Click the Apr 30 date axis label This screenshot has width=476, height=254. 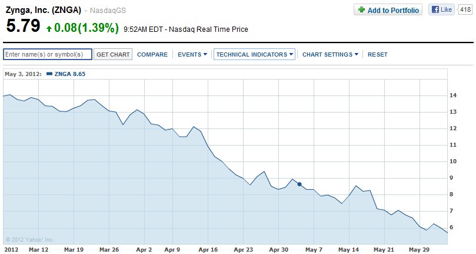278,249
